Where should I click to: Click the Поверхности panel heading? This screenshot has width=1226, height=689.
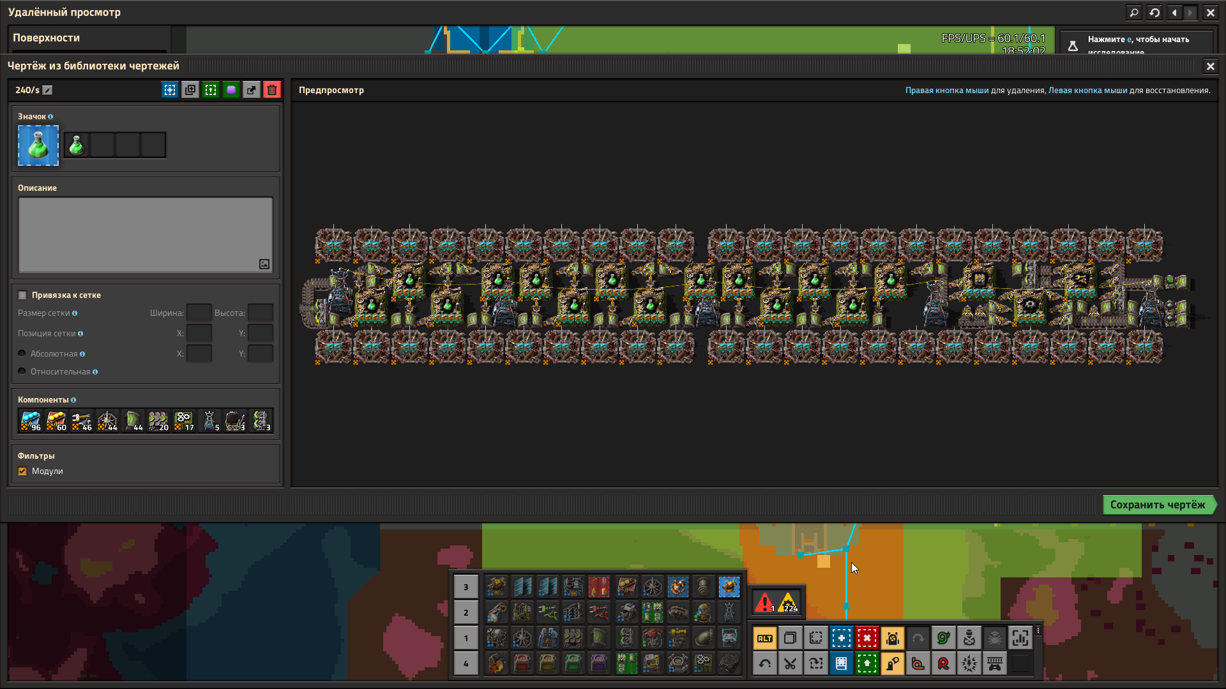coord(46,38)
